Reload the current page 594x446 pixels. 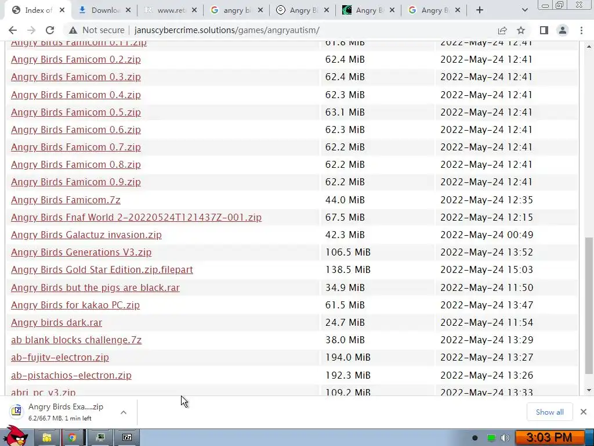point(50,30)
